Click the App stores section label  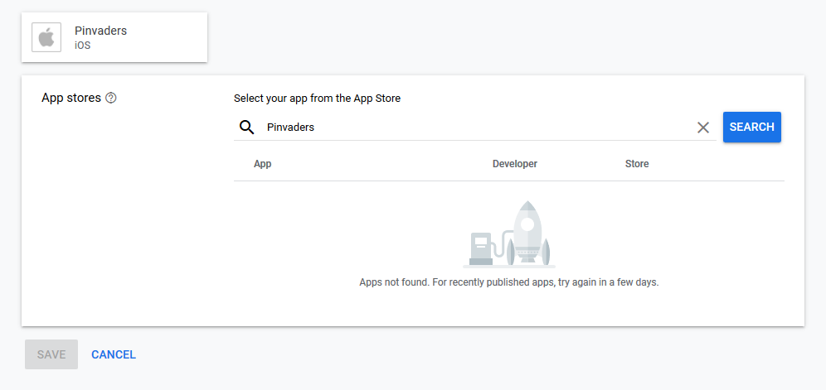(x=71, y=98)
